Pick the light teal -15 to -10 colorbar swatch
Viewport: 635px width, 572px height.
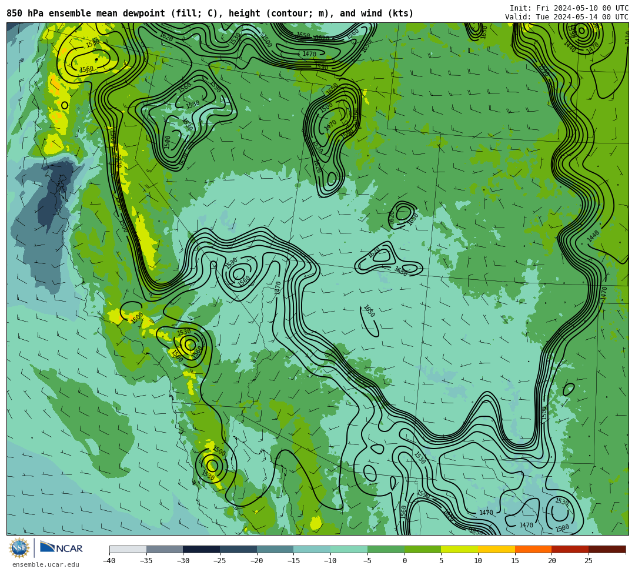click(x=312, y=549)
